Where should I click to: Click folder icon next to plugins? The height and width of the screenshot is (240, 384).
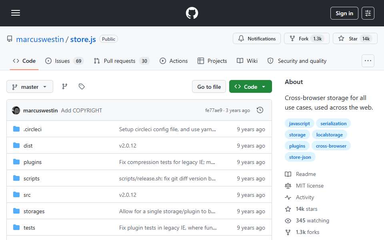16,162
